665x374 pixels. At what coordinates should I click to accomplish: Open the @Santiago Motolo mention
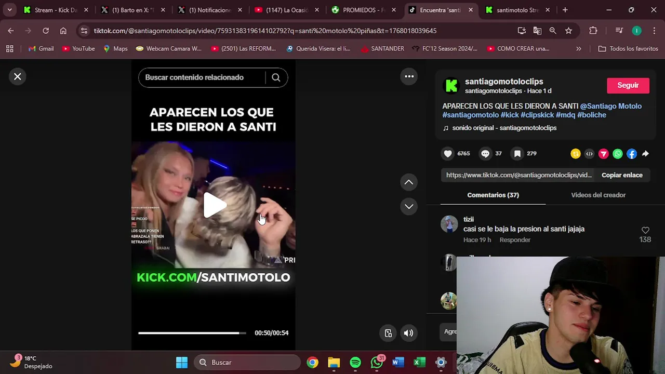611,106
